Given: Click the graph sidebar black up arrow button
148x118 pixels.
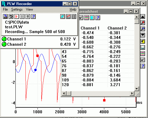Looking at the screenshot, I should click(x=143, y=17).
